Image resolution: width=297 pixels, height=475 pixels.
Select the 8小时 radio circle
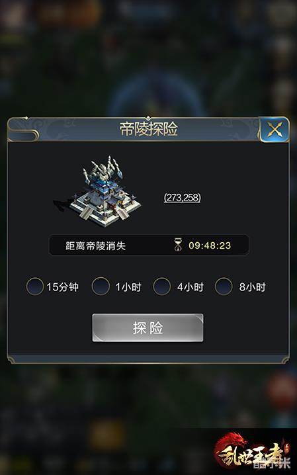point(224,286)
